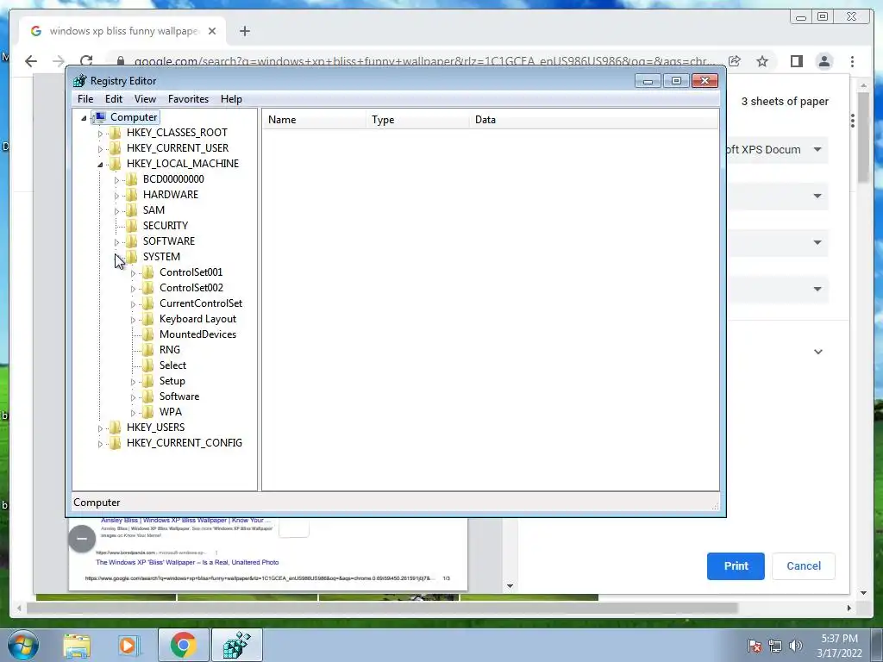Click the Registry Editor taskbar button
The height and width of the screenshot is (662, 883).
pos(236,646)
